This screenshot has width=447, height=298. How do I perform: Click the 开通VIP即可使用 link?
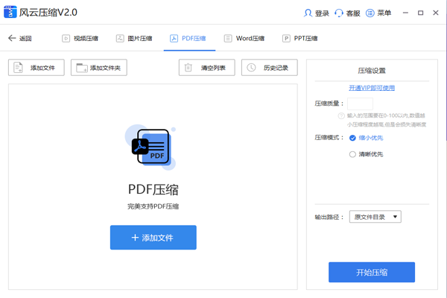coord(372,88)
